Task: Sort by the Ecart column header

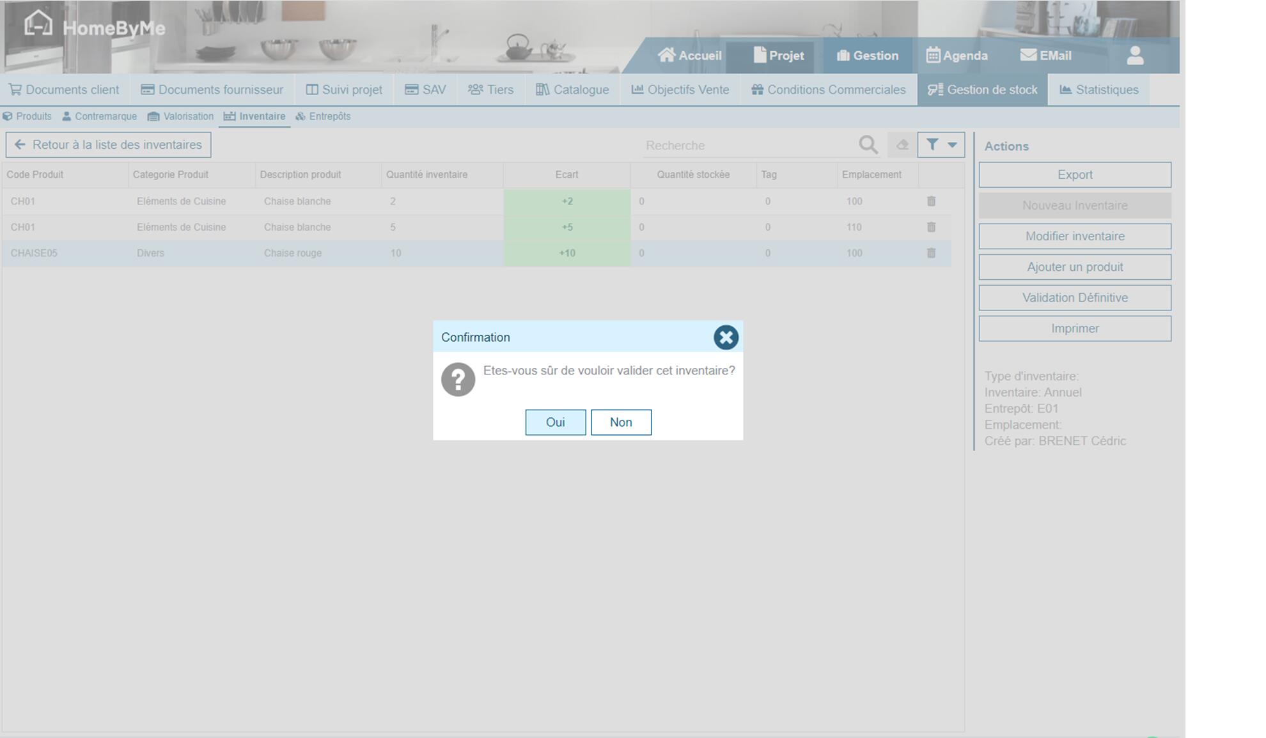Action: point(567,174)
